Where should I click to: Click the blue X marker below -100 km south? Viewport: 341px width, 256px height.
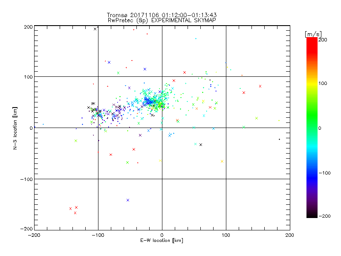(128, 200)
